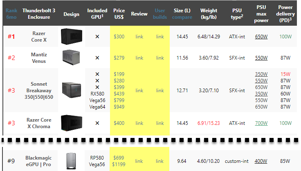Click the Vega64 included GPU entry

(97, 107)
